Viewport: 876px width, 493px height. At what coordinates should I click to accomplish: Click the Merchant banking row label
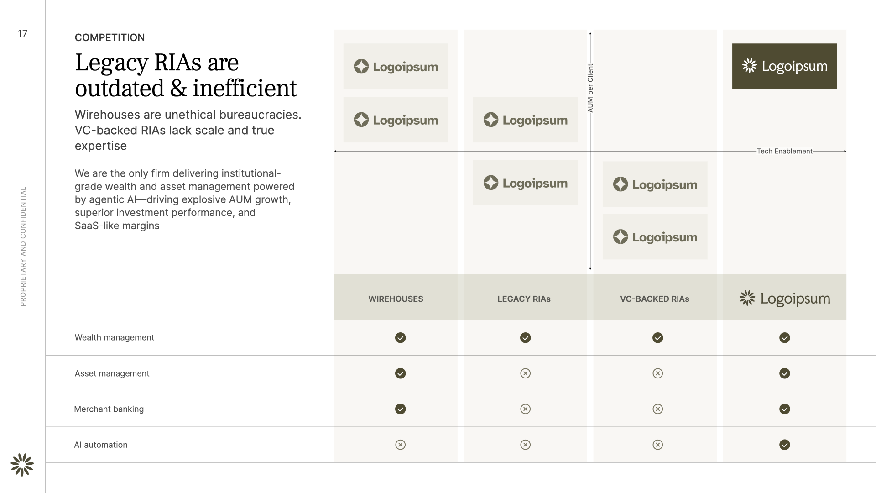(109, 409)
